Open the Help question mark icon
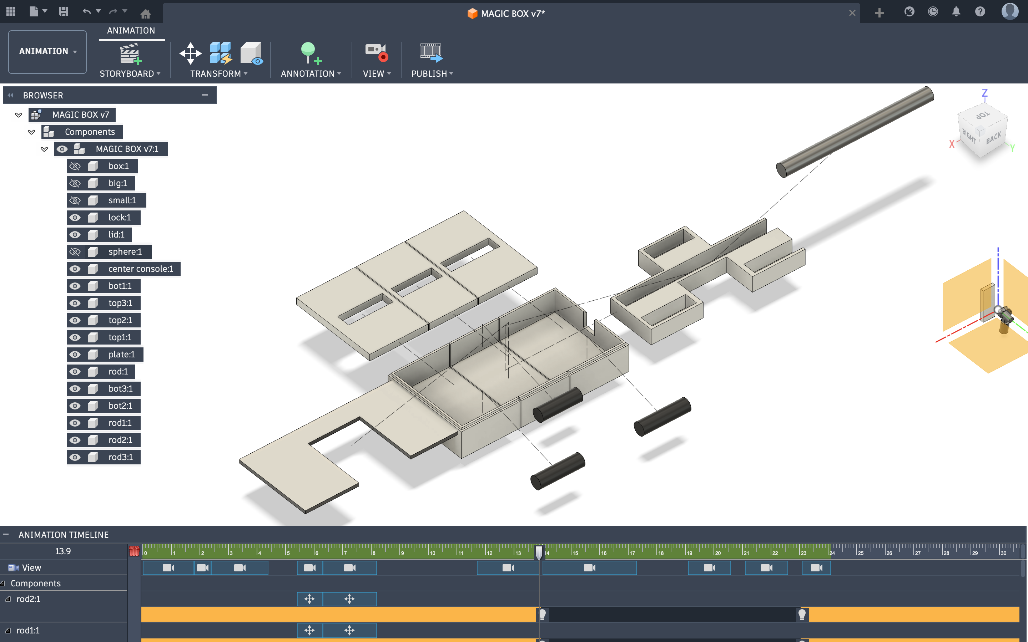 click(x=979, y=11)
